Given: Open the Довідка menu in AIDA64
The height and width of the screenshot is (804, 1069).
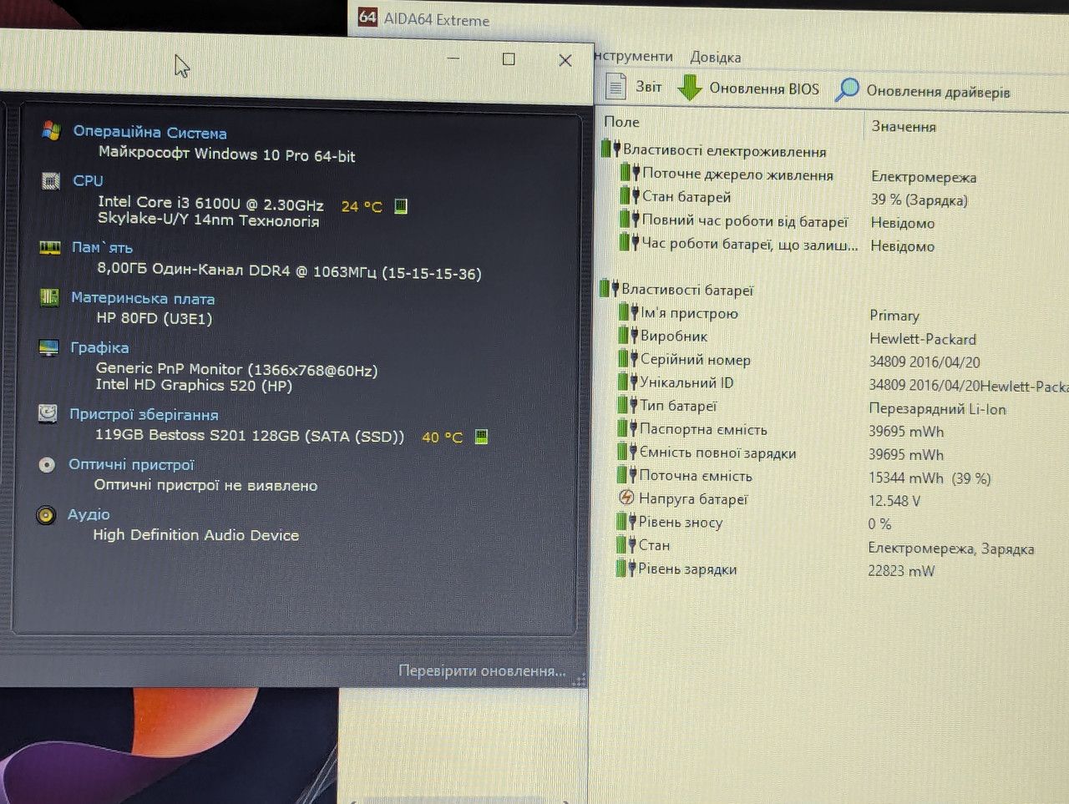Looking at the screenshot, I should click(716, 57).
